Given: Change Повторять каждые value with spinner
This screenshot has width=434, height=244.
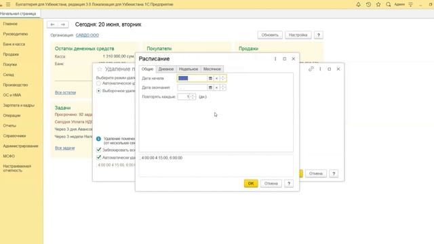Looking at the screenshot, I should (193, 97).
